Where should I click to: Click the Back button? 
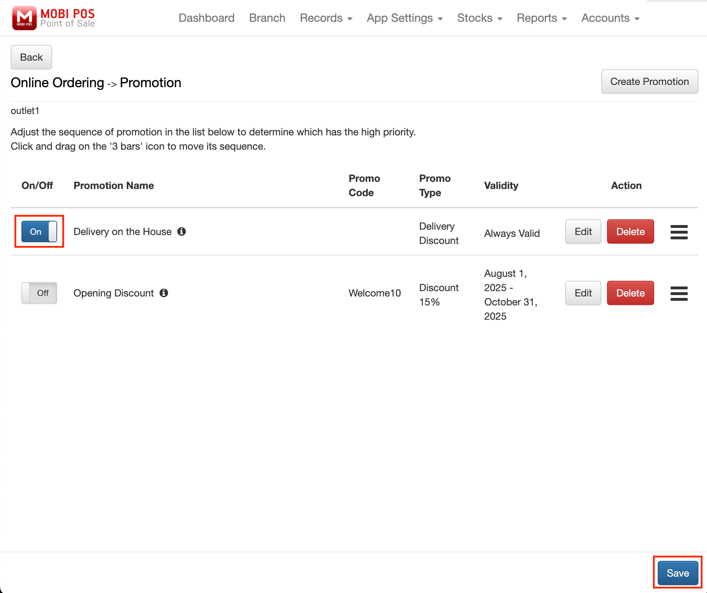click(31, 57)
